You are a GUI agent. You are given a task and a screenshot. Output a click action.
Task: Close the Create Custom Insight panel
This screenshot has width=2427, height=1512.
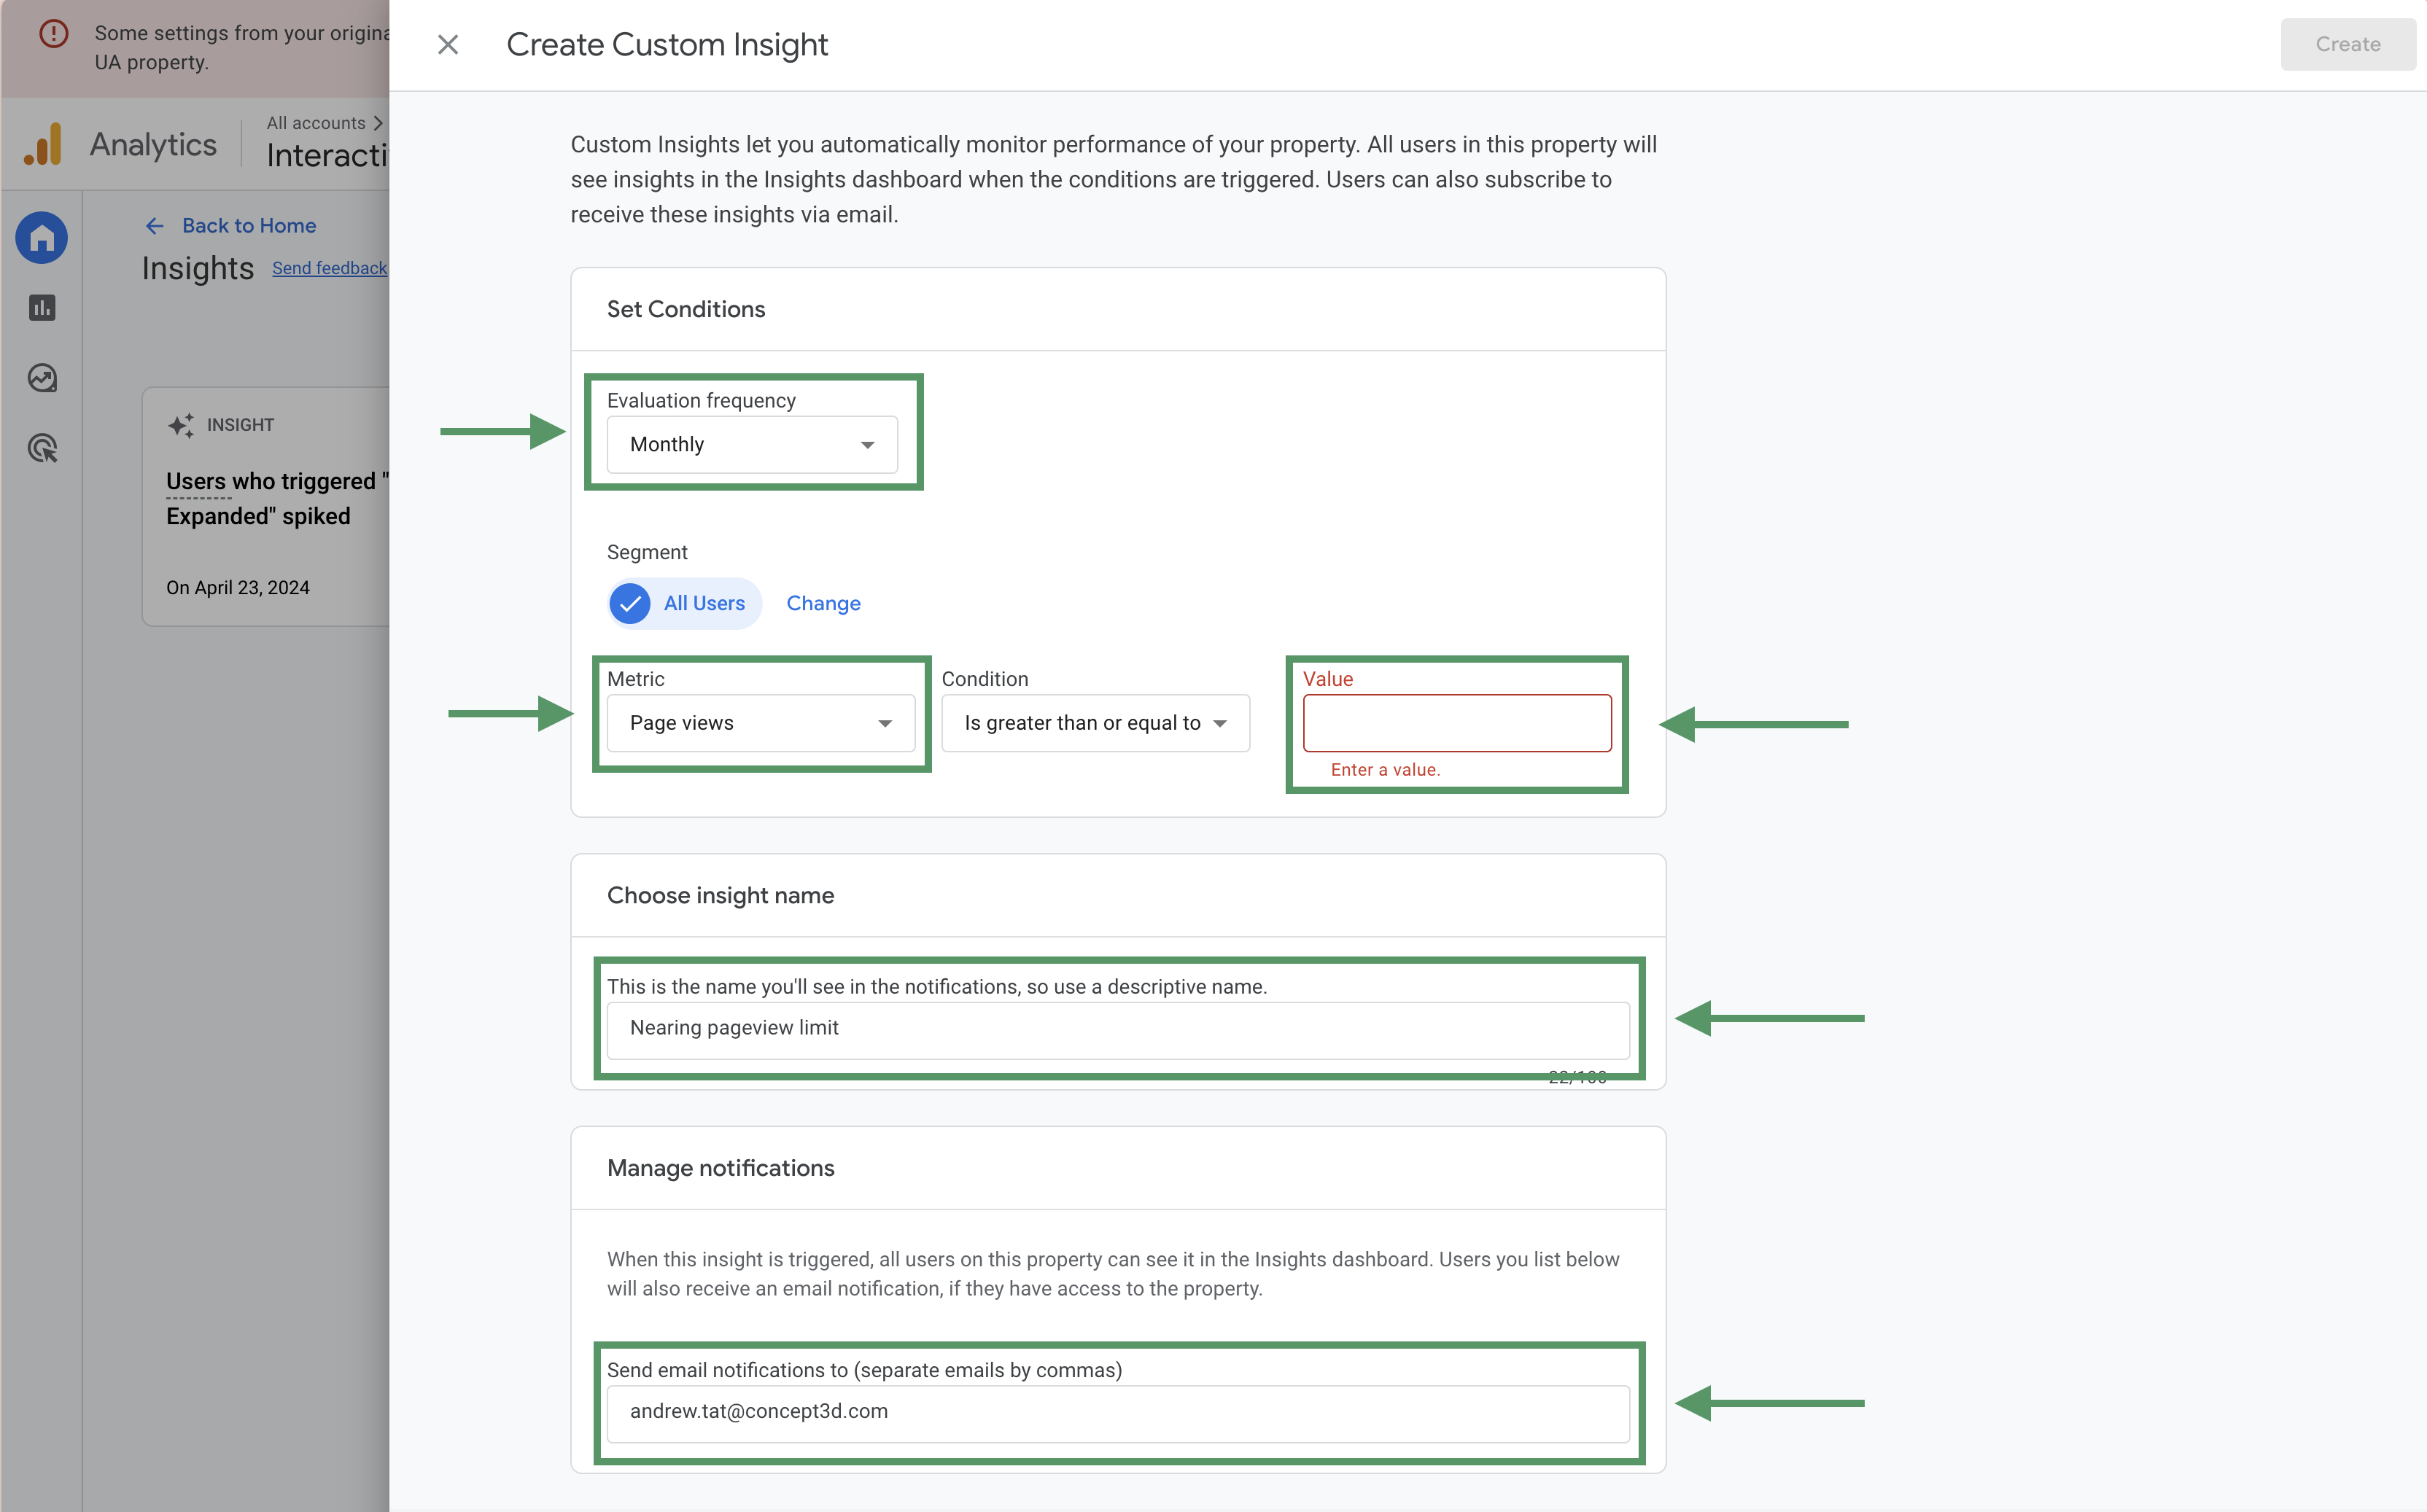point(447,44)
